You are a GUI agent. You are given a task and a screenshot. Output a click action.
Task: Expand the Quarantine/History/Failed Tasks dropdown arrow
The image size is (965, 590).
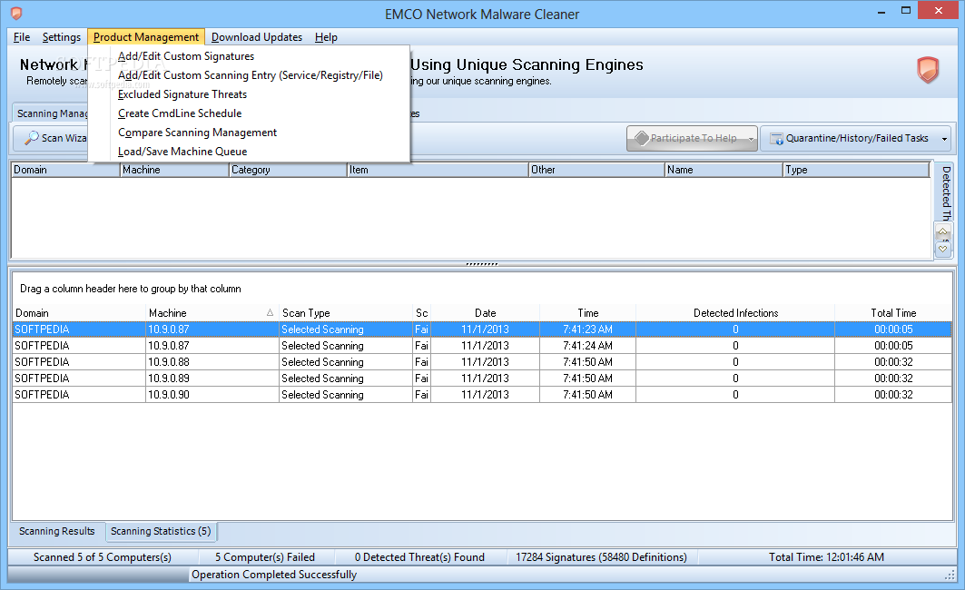point(944,139)
